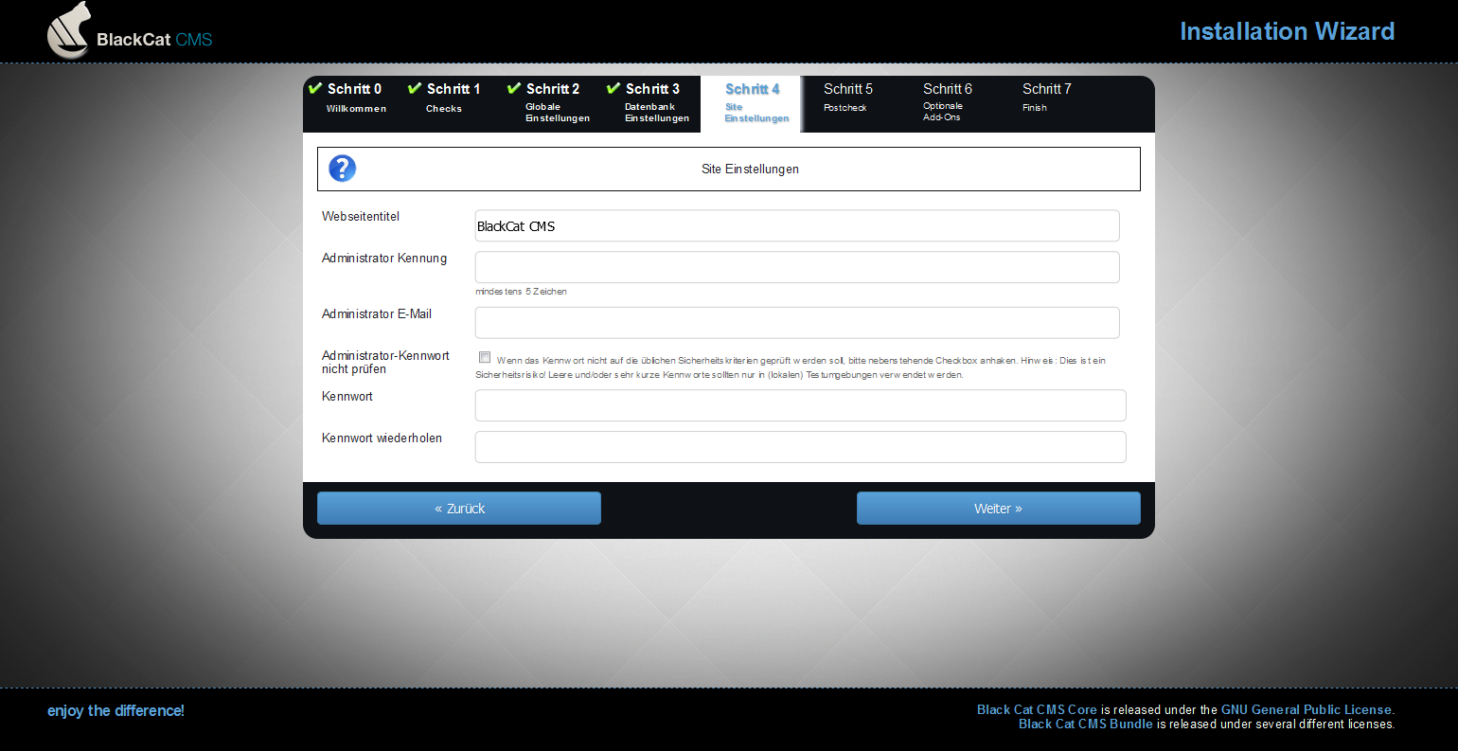
Task: Click the 'enjoy the difference!' footer text
Action: coord(116,710)
